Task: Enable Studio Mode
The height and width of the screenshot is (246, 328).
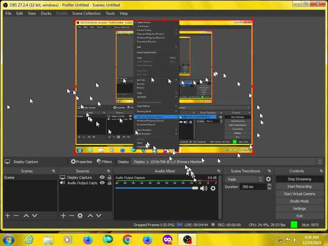Action: coord(299,201)
